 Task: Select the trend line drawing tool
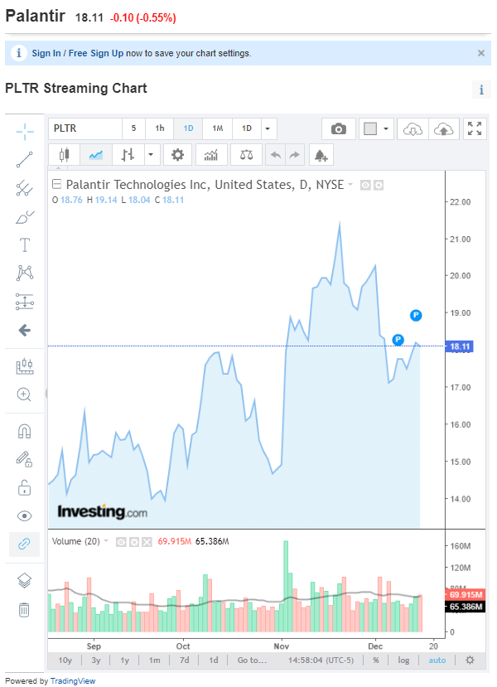click(25, 159)
